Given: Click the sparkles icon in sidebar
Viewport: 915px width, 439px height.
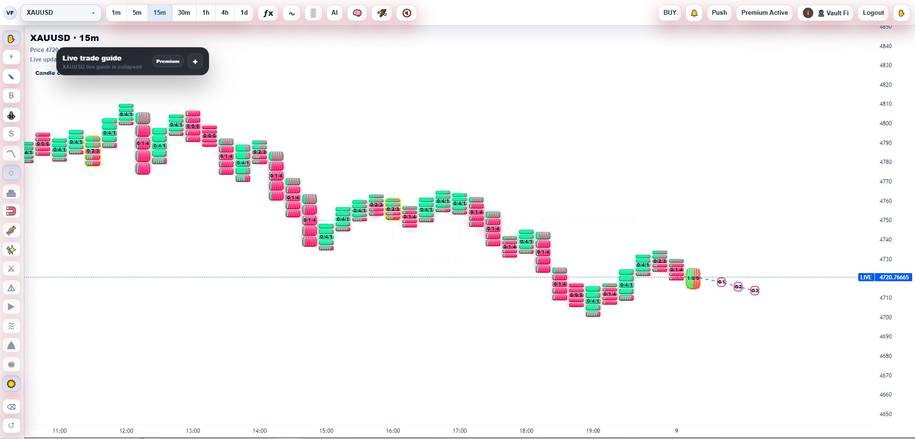Looking at the screenshot, I should 11,250.
